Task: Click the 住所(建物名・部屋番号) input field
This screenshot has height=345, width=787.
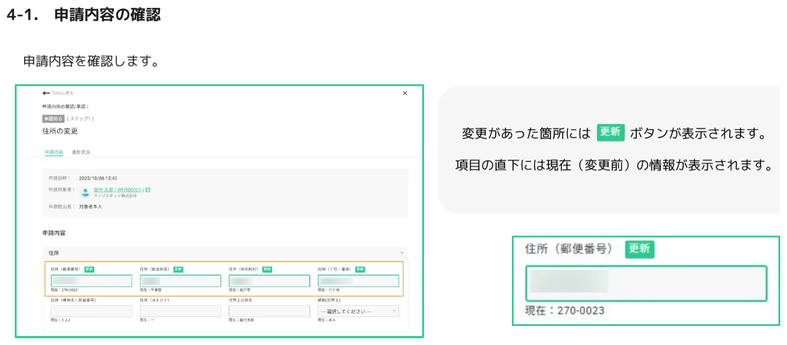Action: point(91,311)
